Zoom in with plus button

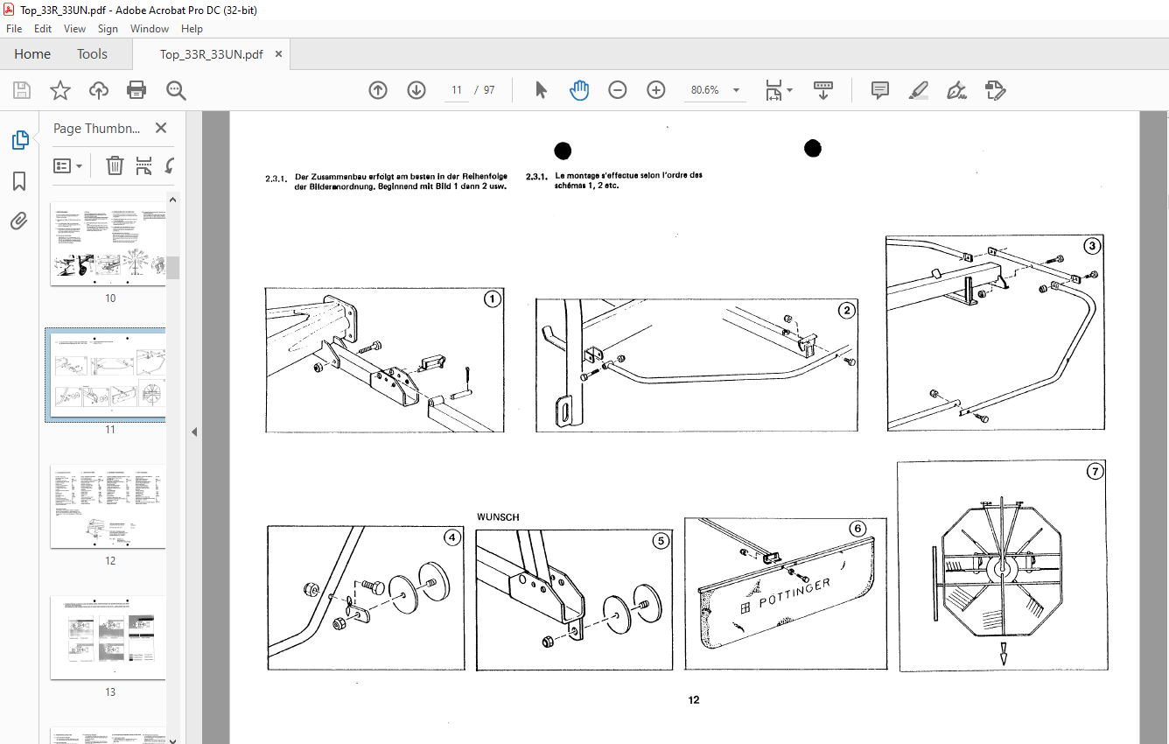[x=656, y=90]
